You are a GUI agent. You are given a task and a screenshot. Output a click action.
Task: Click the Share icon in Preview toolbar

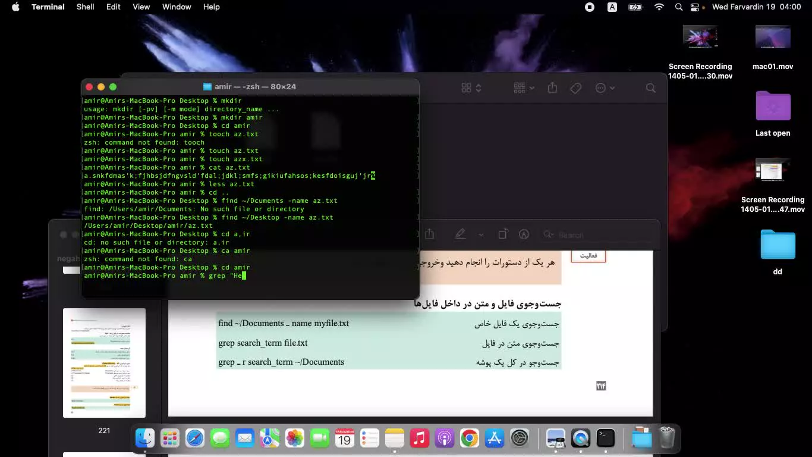click(430, 234)
